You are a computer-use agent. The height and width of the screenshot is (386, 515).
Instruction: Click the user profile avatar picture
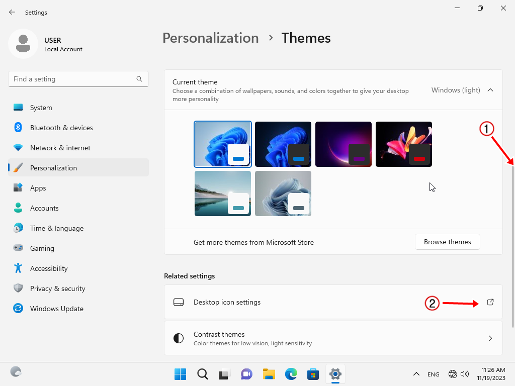coord(23,44)
